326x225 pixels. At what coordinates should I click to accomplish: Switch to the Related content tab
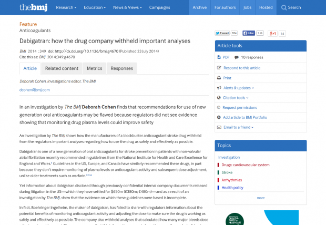tap(62, 68)
